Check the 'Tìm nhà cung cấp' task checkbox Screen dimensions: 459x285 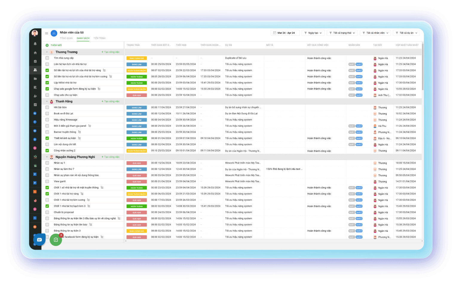(x=47, y=58)
